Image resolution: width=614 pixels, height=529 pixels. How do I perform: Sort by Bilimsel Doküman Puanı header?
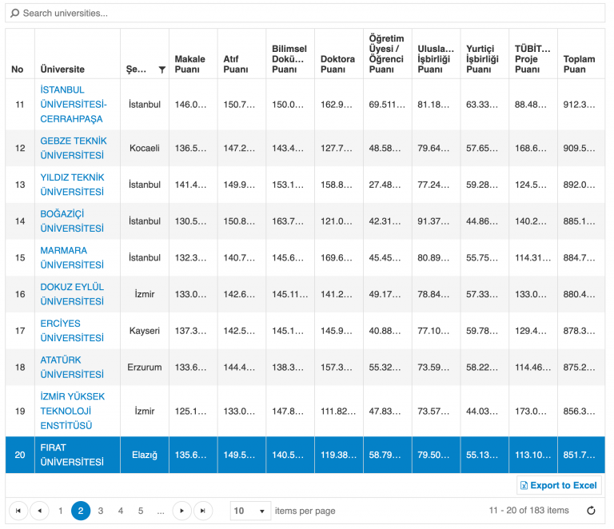click(x=290, y=54)
